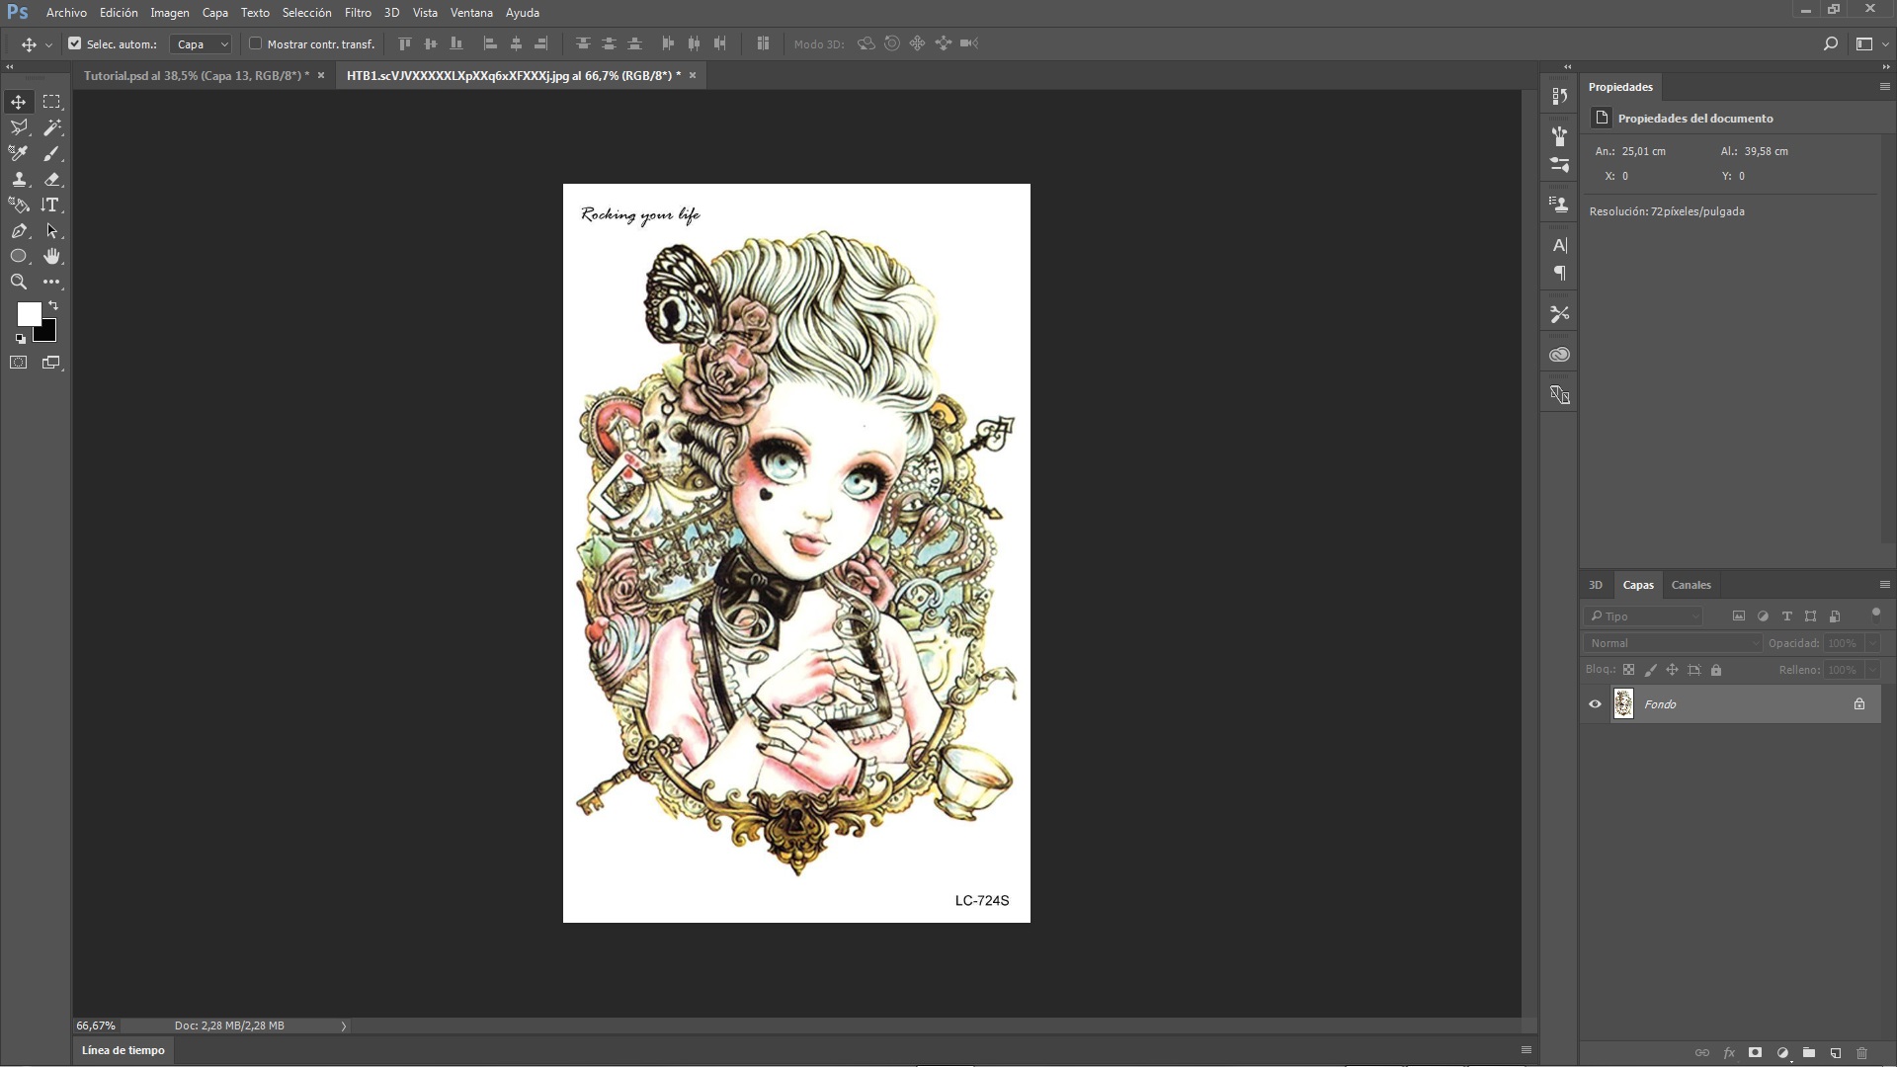Select the Eyedropper tool
The image size is (1897, 1067).
coord(19,153)
